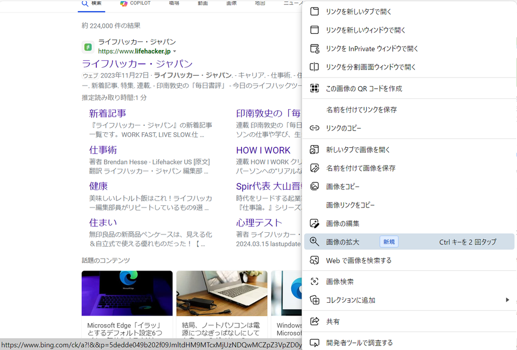Click the new window icon in context menu
517x350 pixels.
[315, 30]
